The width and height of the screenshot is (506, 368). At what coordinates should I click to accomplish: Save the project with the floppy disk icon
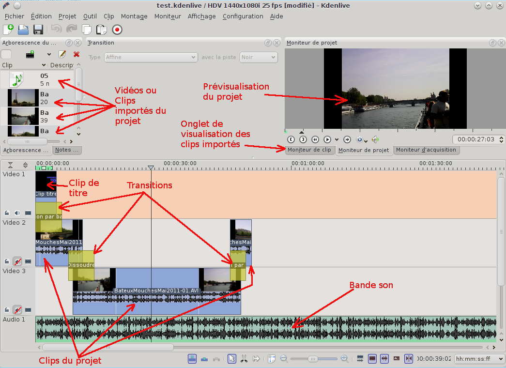(x=38, y=30)
